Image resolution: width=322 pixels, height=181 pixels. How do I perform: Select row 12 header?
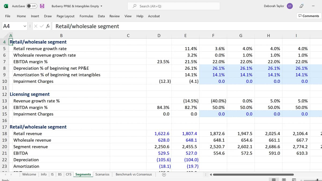pos(4,94)
